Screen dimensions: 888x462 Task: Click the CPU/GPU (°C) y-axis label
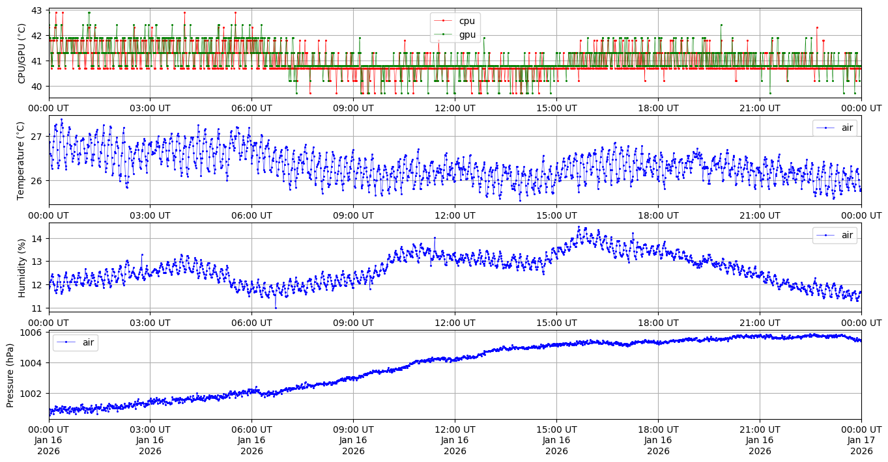(x=22, y=53)
